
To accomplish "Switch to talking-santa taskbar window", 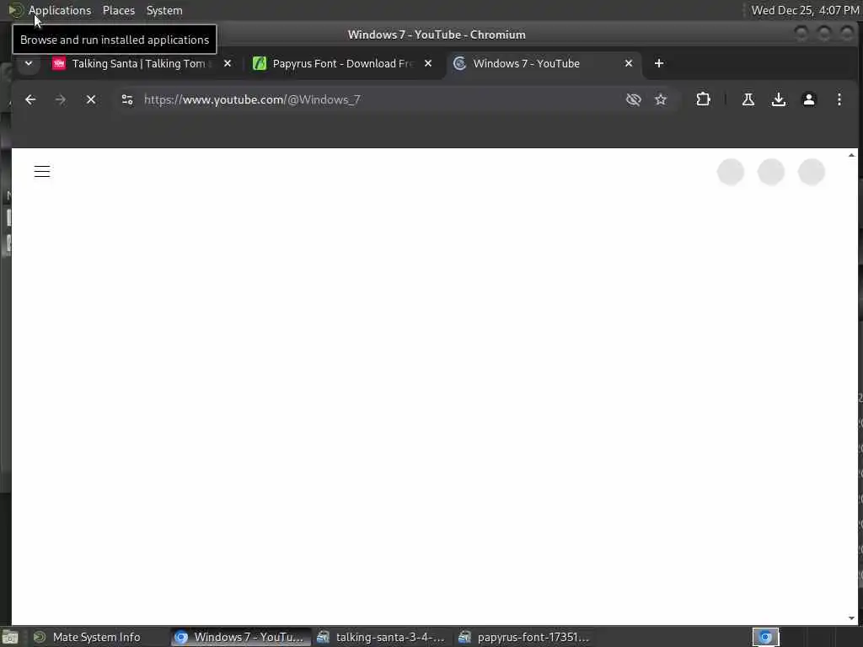I will [381, 637].
